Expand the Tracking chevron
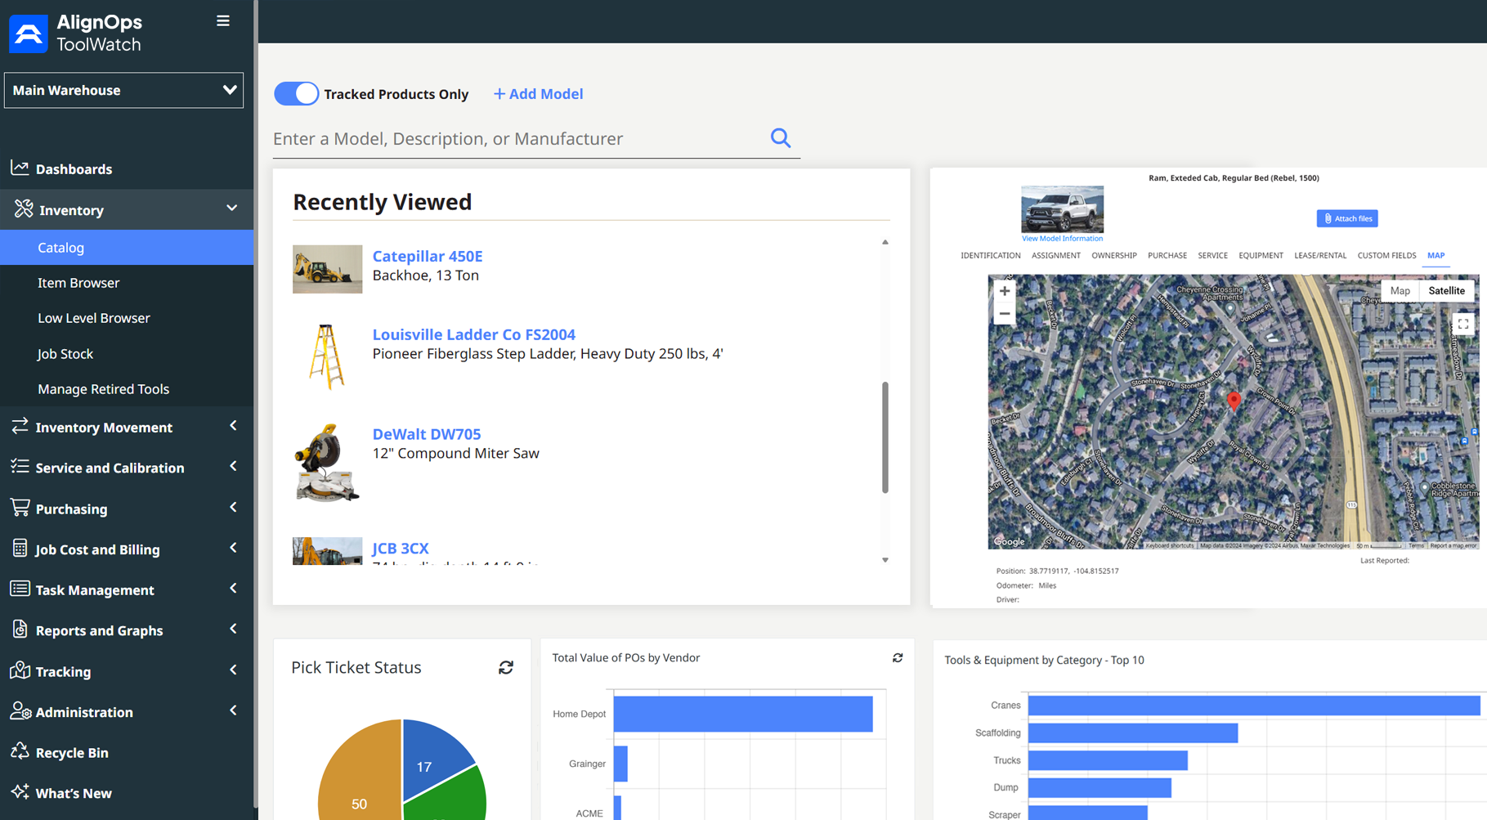This screenshot has height=820, width=1487. coord(234,670)
